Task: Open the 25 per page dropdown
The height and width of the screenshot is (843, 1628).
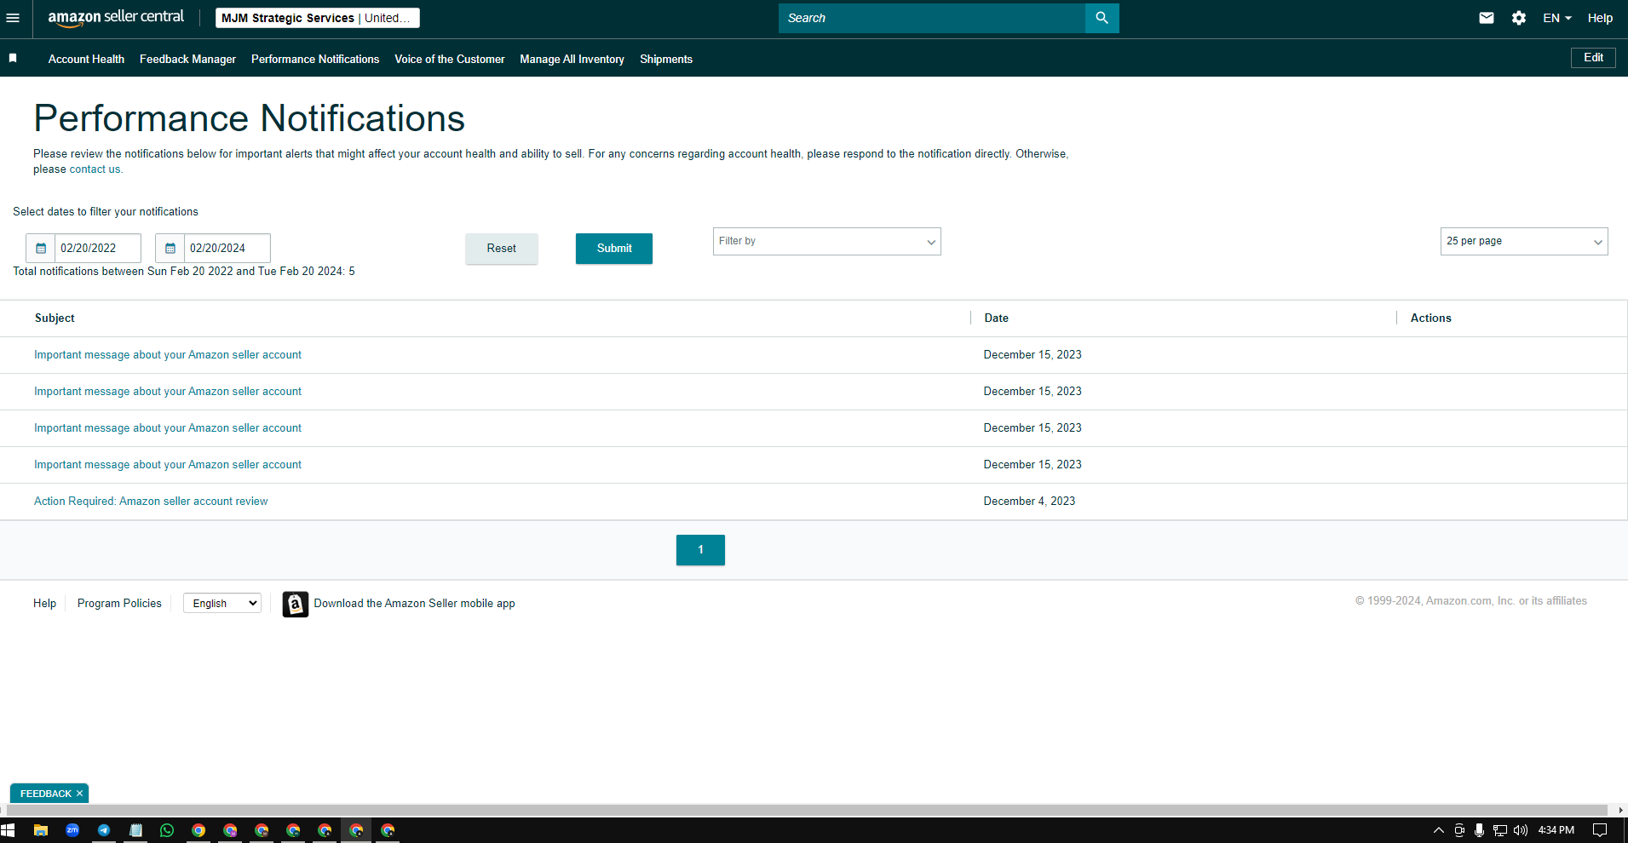Action: (1524, 241)
